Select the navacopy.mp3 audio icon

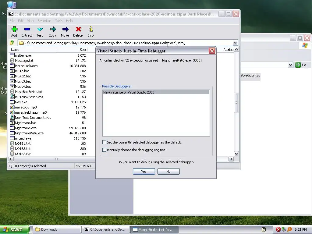(12, 107)
